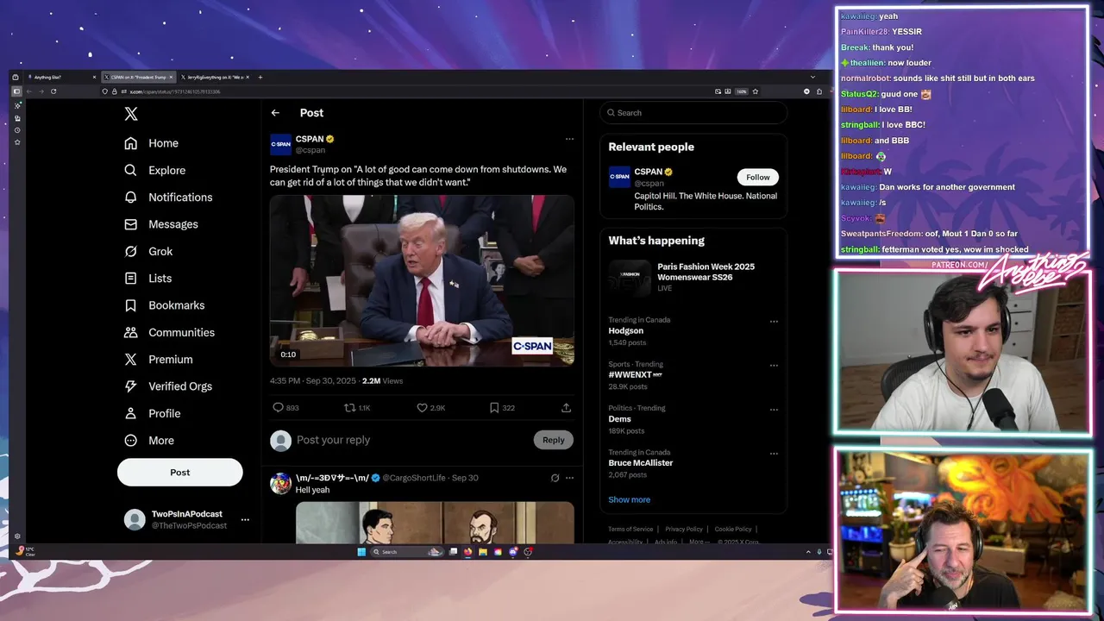Open Lists in sidebar
1104x621 pixels.
tap(148, 278)
